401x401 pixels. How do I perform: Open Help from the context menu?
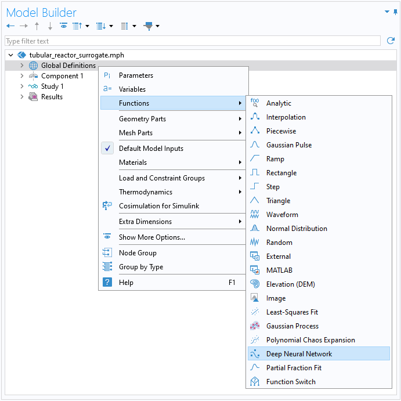tap(173, 283)
